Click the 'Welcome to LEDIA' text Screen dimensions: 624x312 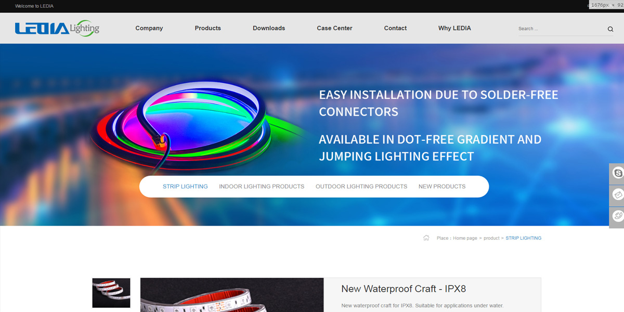click(34, 6)
